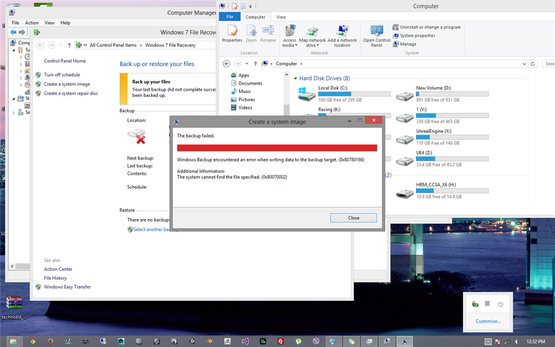
Task: Click power icon in tray popup
Action: tap(500, 304)
